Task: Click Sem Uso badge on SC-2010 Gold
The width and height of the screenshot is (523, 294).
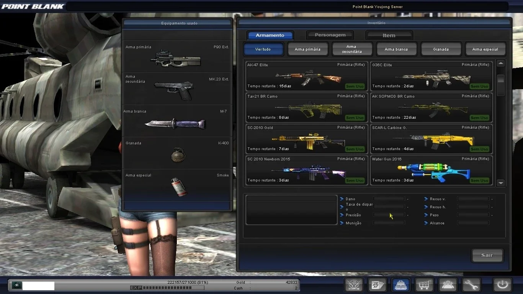Action: point(355,149)
